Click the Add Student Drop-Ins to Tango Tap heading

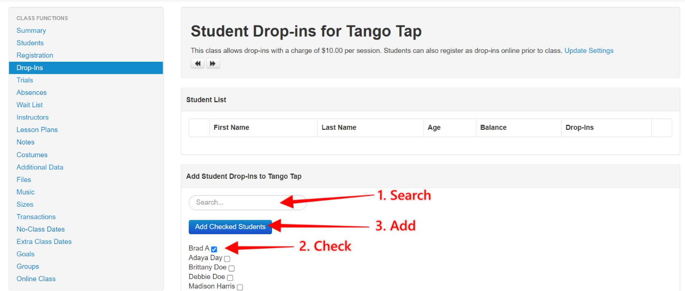click(x=244, y=176)
